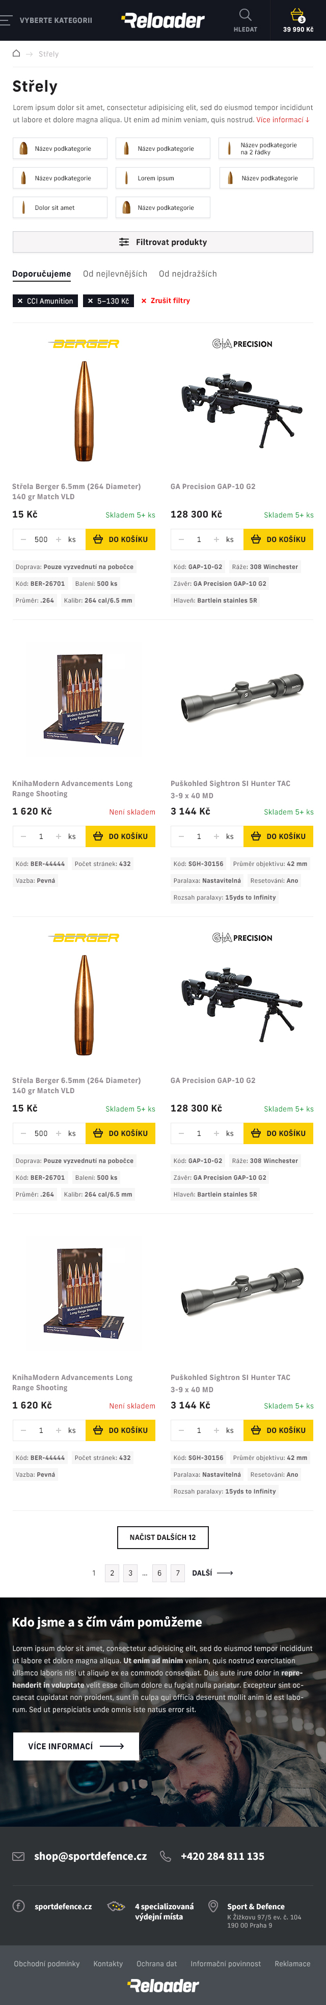
Task: Expand the Více informací description link
Action: point(282,120)
